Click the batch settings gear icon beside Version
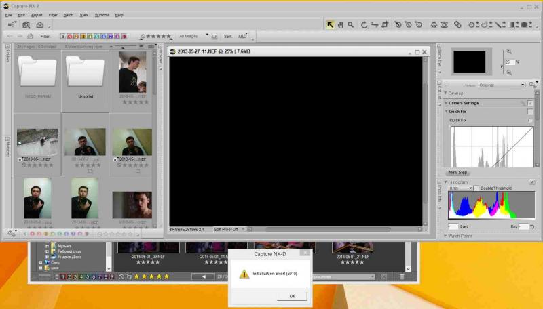The width and height of the screenshot is (543, 309). [x=532, y=85]
